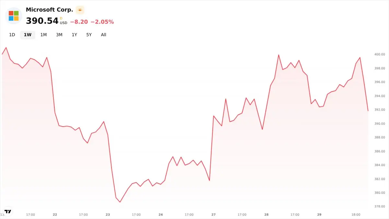Select the 1D time range
Image resolution: width=389 pixels, height=219 pixels.
pos(12,35)
